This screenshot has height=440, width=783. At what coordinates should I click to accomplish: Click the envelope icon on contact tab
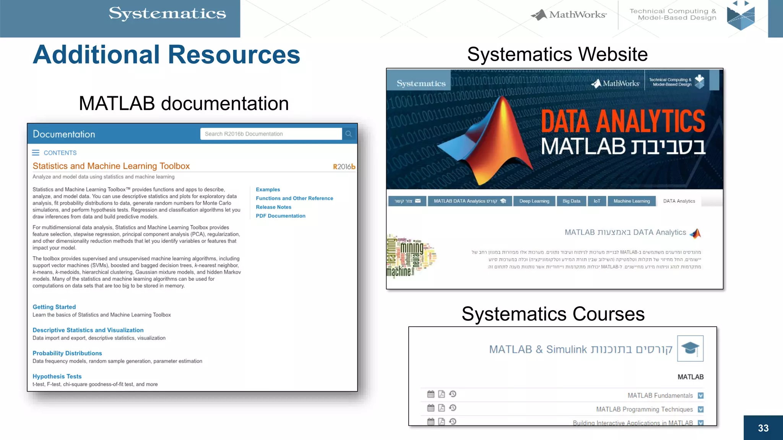click(418, 201)
